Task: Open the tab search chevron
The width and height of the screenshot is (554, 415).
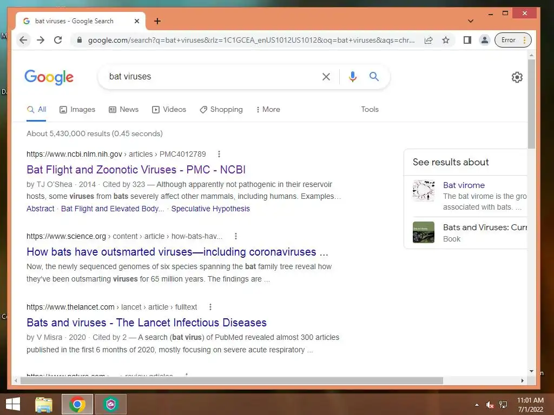Action: pos(470,21)
